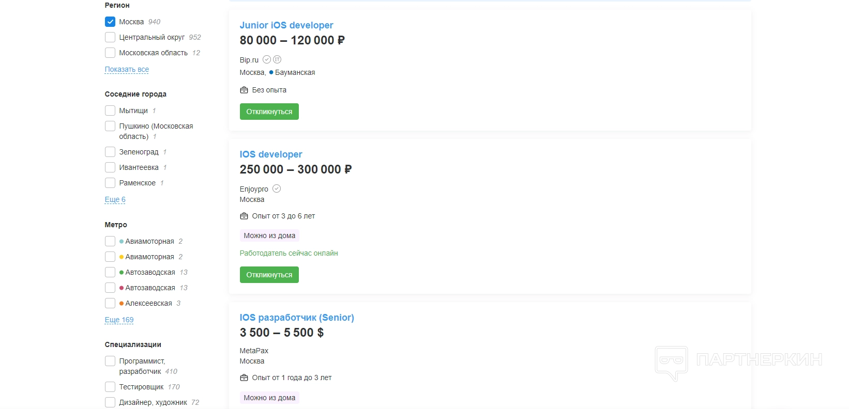
Task: Click briefcase icon next to Опыт от 3 до 6 лет
Action: tap(244, 216)
